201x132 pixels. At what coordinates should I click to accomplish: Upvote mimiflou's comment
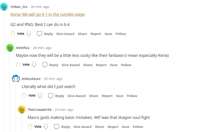pos(18,65)
